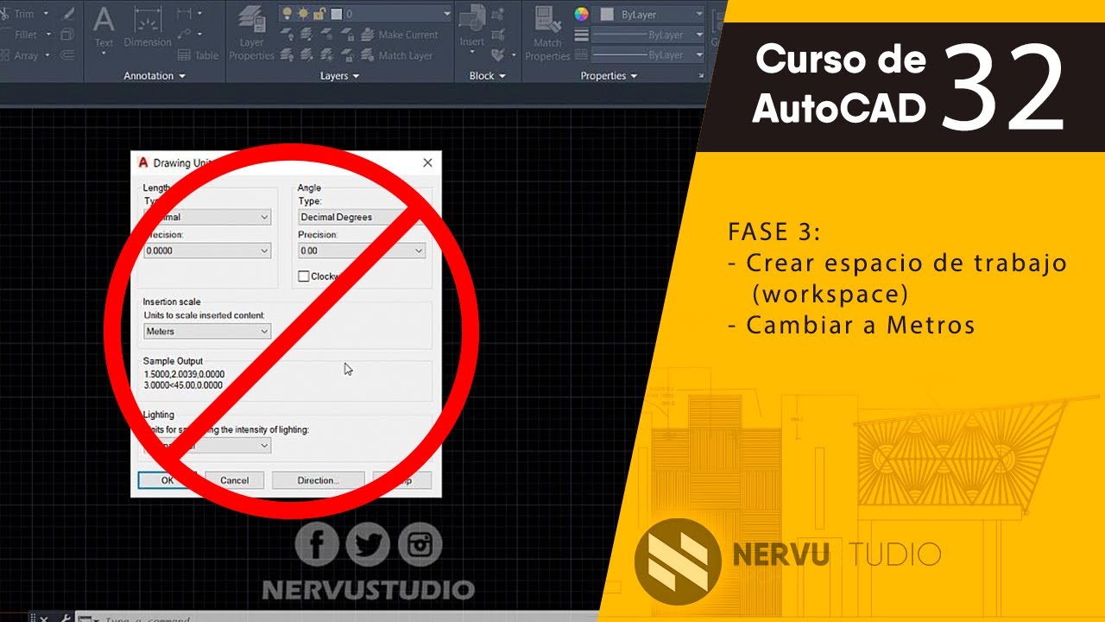Open Length Type dropdown in dialog
Viewport: 1105px width, 622px height.
coord(207,217)
